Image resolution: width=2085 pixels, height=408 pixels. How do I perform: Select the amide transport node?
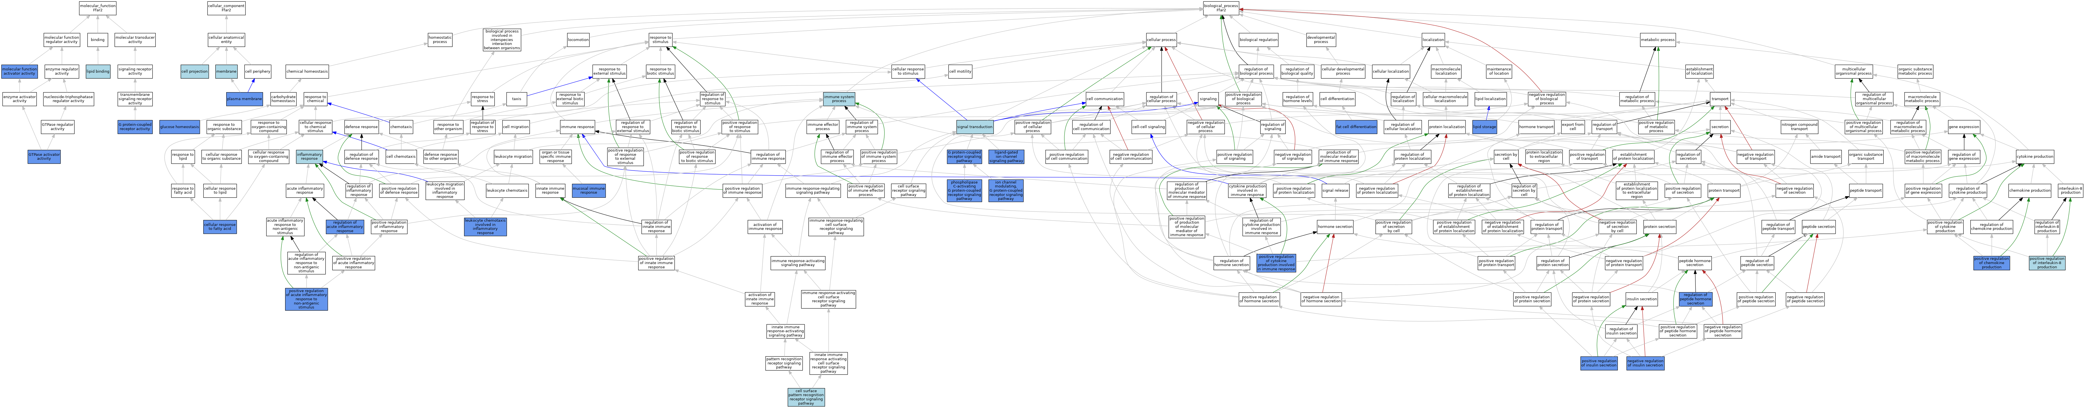click(x=1826, y=157)
